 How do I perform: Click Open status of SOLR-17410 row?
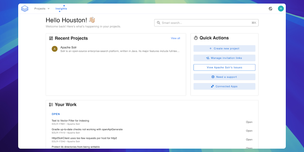(249, 131)
